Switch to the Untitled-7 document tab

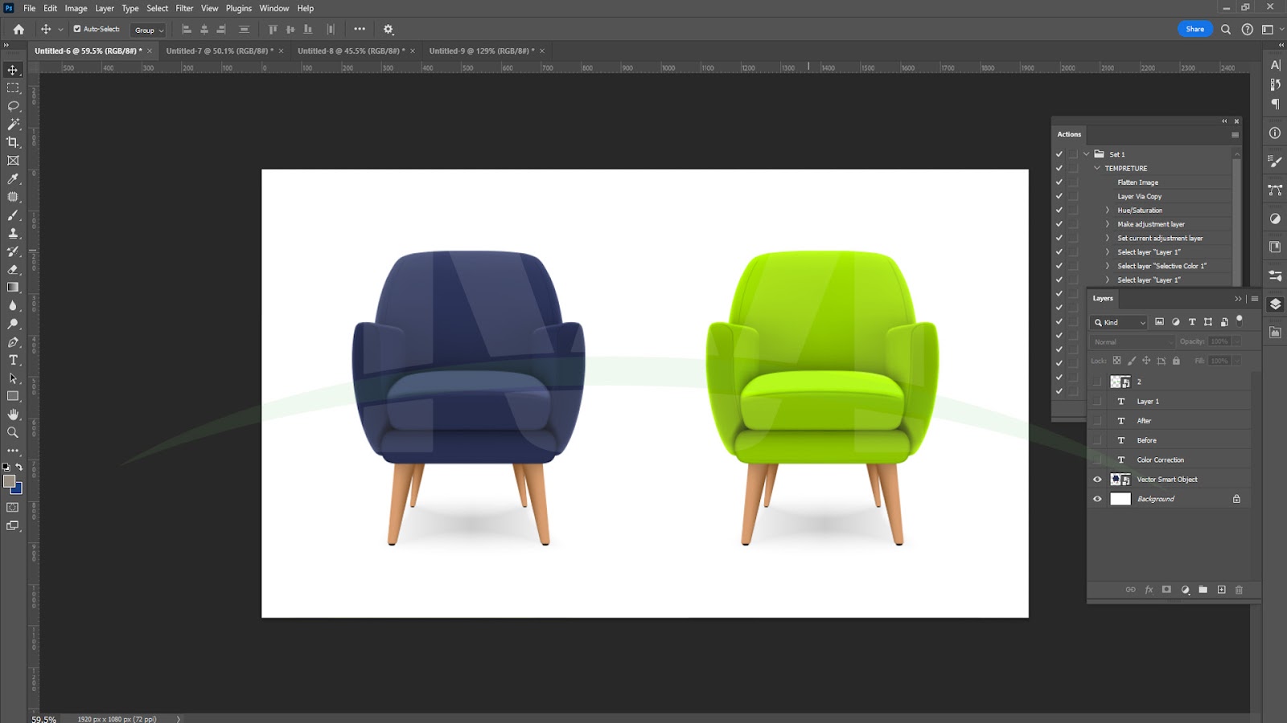click(220, 51)
